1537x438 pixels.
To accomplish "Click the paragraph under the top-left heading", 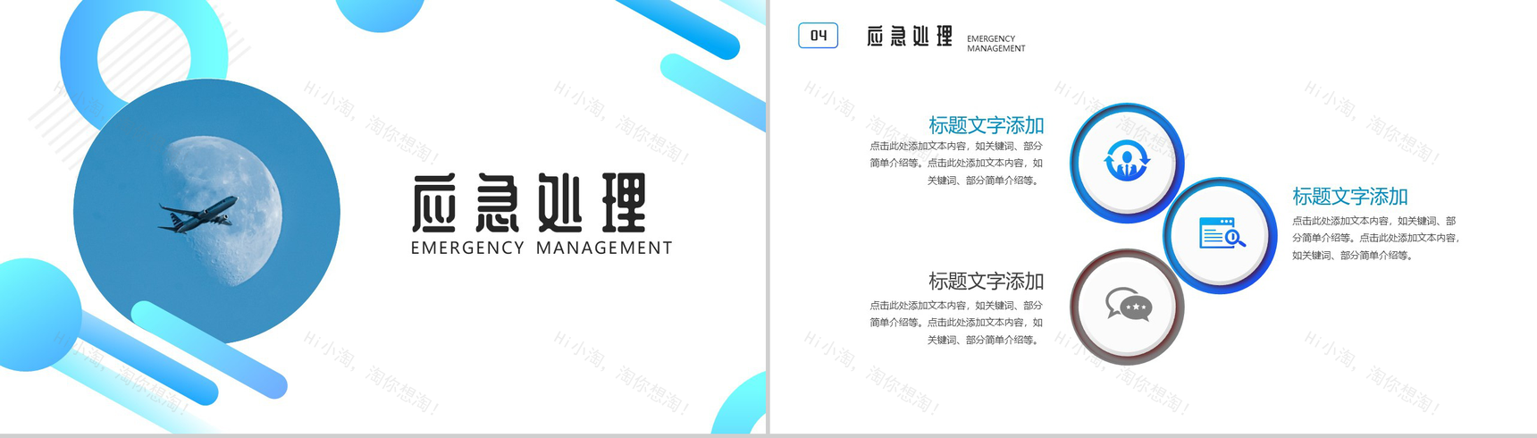I will pyautogui.click(x=956, y=163).
